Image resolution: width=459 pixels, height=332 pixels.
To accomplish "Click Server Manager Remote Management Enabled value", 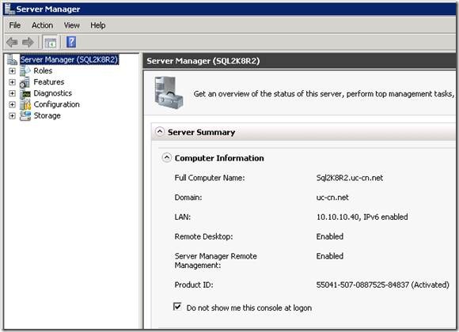I will [x=330, y=256].
